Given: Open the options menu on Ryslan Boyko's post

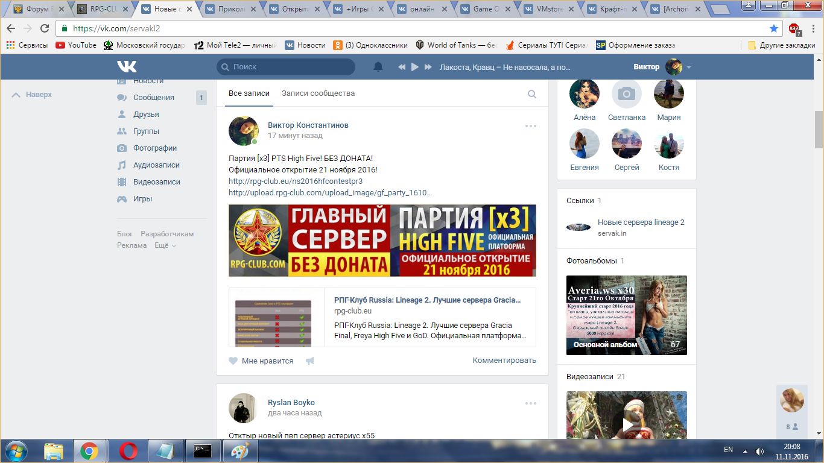Looking at the screenshot, I should click(531, 403).
